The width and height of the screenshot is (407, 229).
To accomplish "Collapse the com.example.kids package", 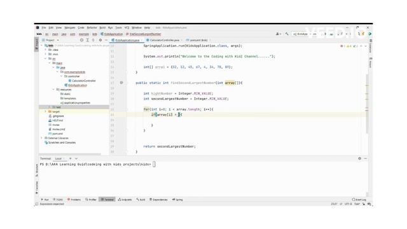I will coord(57,72).
